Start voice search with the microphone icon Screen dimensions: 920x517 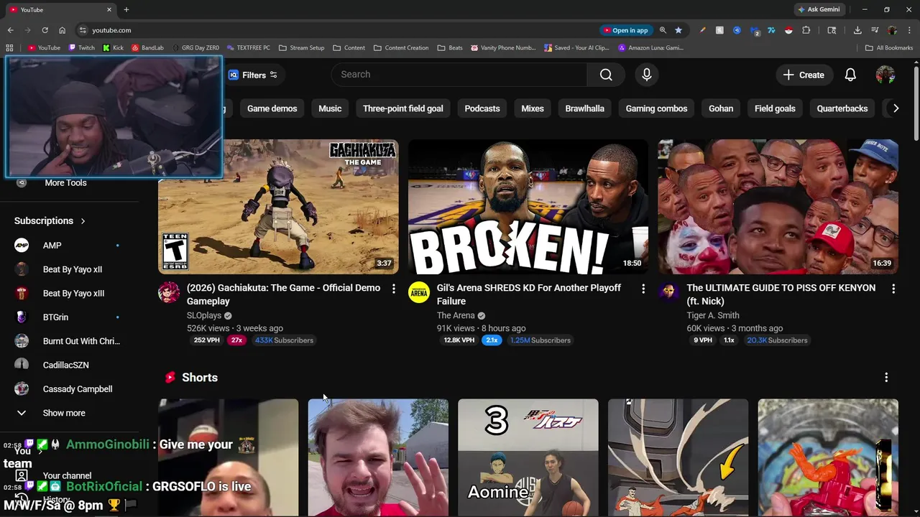coord(647,75)
